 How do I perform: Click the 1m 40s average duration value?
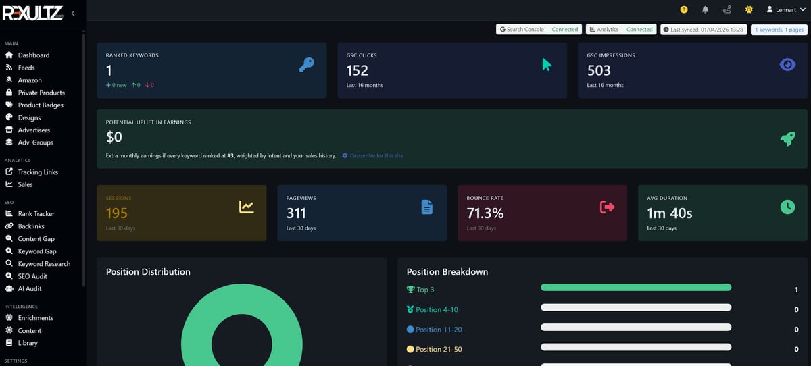point(670,213)
